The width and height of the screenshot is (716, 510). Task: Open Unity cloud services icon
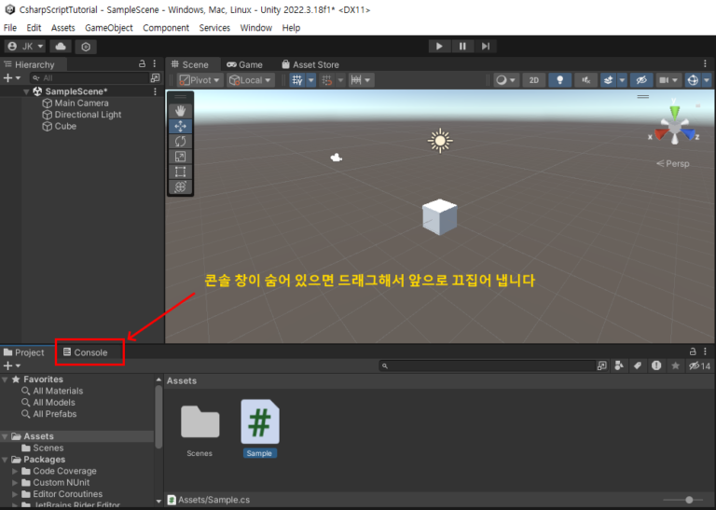pos(61,46)
